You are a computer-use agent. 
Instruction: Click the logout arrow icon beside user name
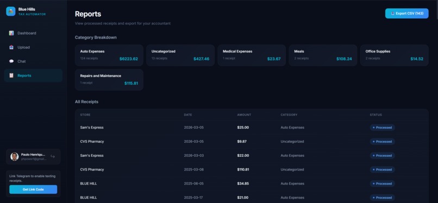(53, 156)
